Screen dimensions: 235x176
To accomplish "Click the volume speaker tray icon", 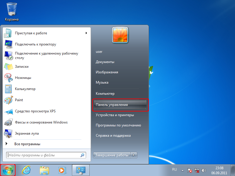I will click(x=204, y=170).
